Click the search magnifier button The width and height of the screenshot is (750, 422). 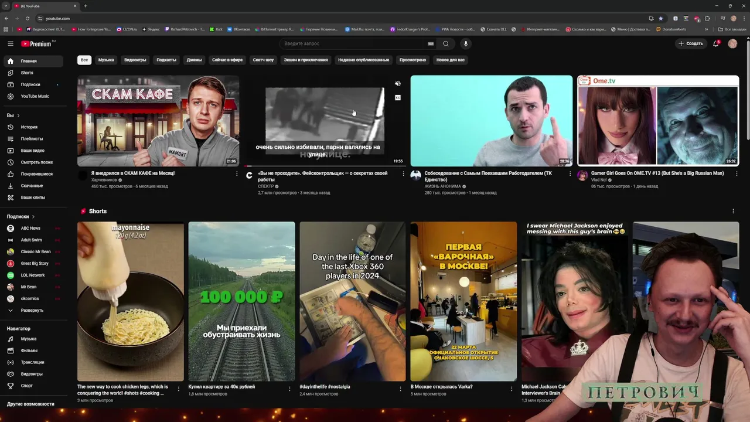446,43
